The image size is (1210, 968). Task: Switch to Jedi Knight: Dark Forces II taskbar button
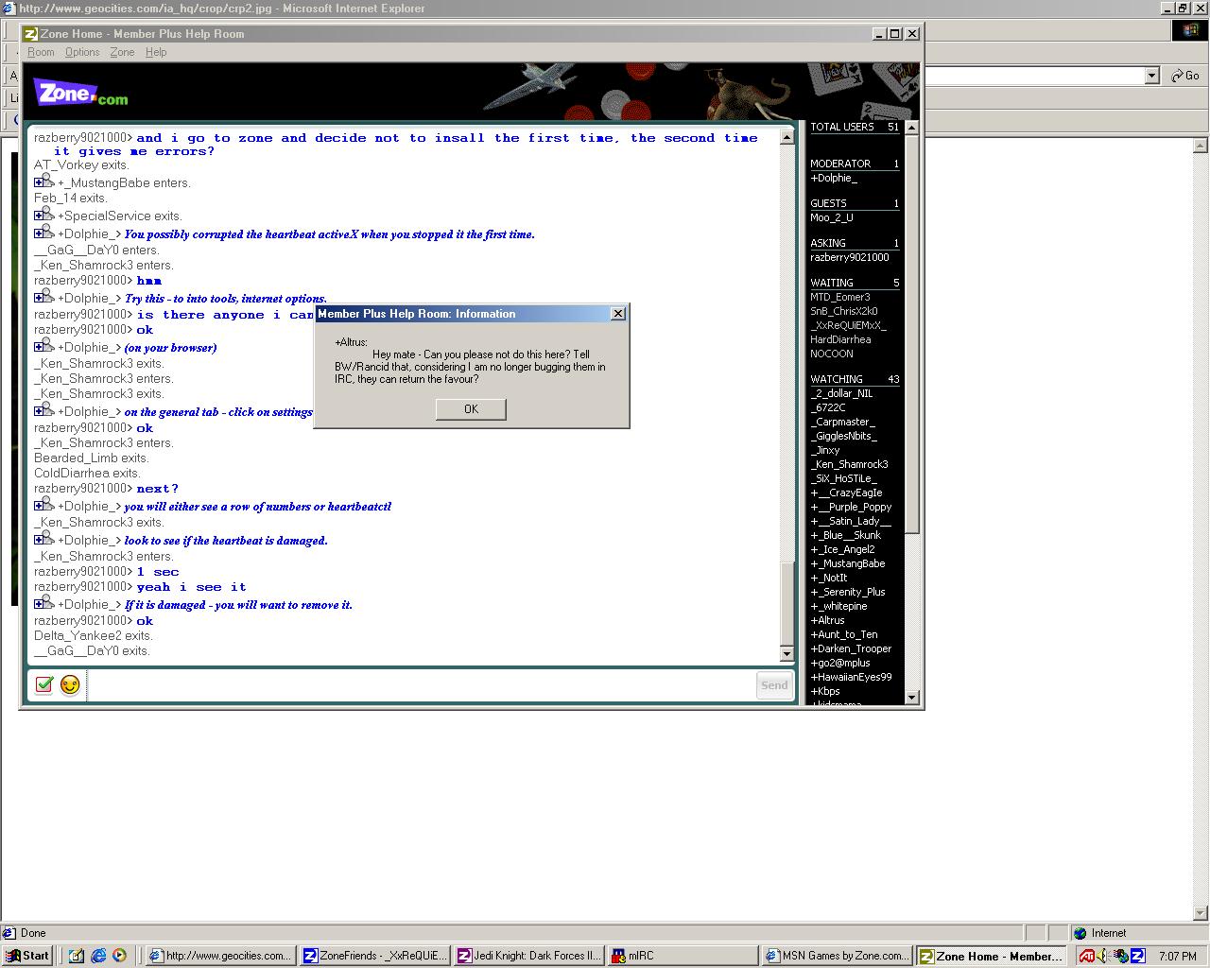tap(528, 956)
